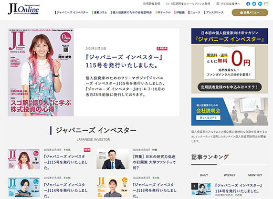Click the IRご担当者様へ link

(x=228, y=4)
